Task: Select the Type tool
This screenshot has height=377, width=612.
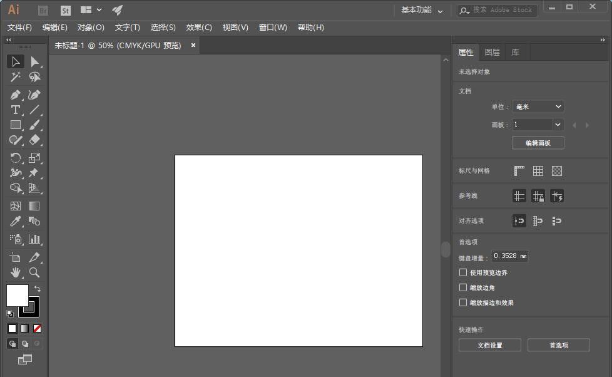Action: click(x=14, y=110)
